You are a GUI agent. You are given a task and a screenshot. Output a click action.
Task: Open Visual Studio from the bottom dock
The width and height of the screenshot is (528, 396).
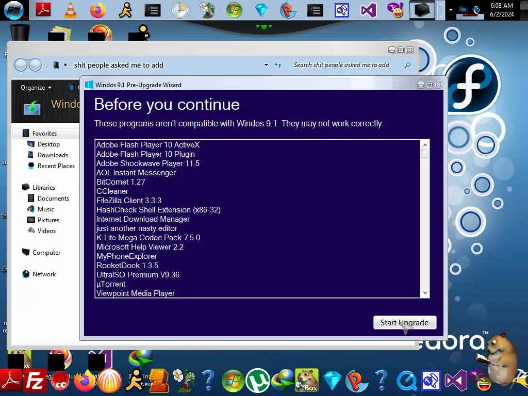pos(456,381)
